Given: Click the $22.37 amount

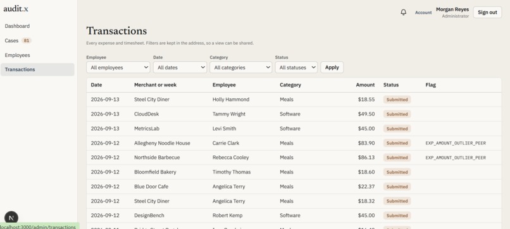Looking at the screenshot, I should pos(366,187).
